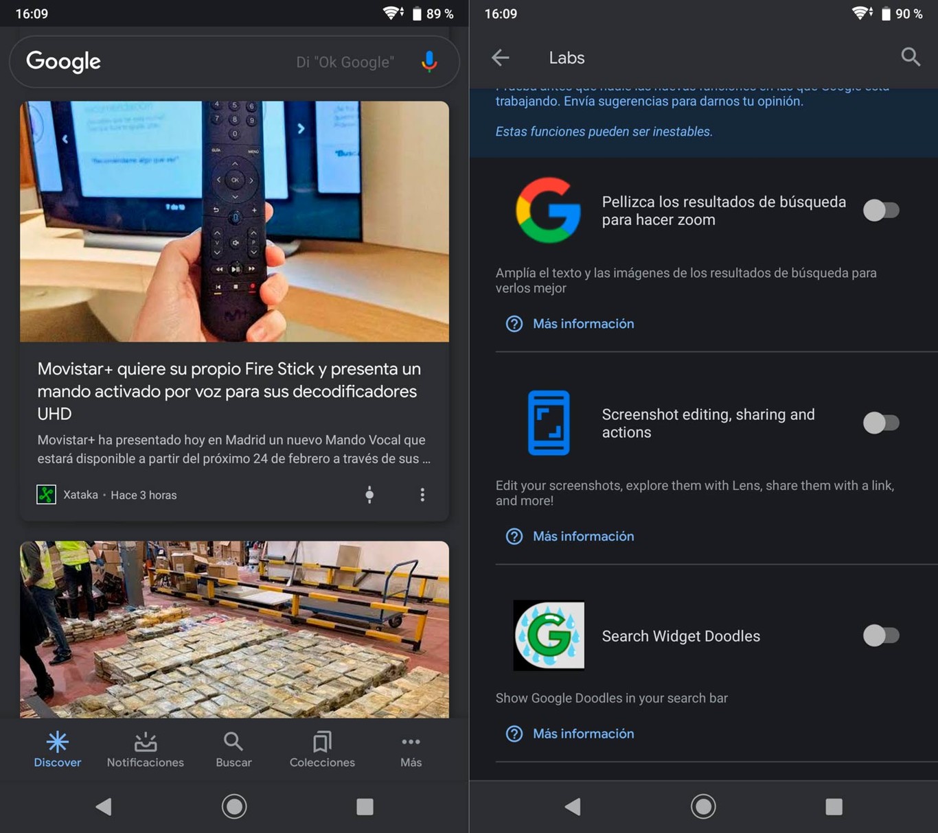Tap the Xataka source logo

[46, 494]
